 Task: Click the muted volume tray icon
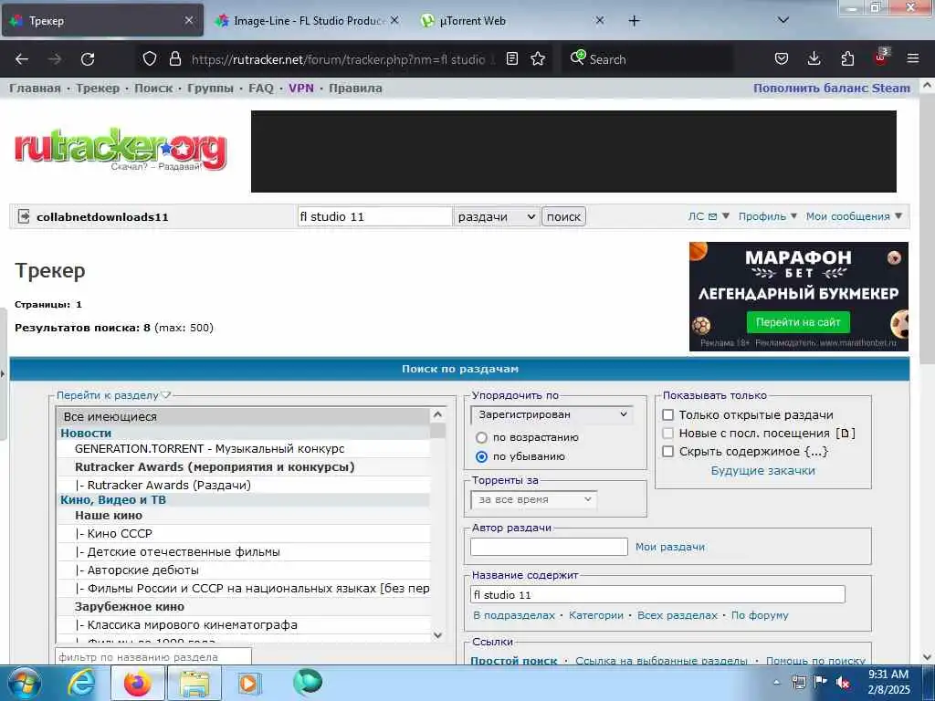click(x=843, y=682)
